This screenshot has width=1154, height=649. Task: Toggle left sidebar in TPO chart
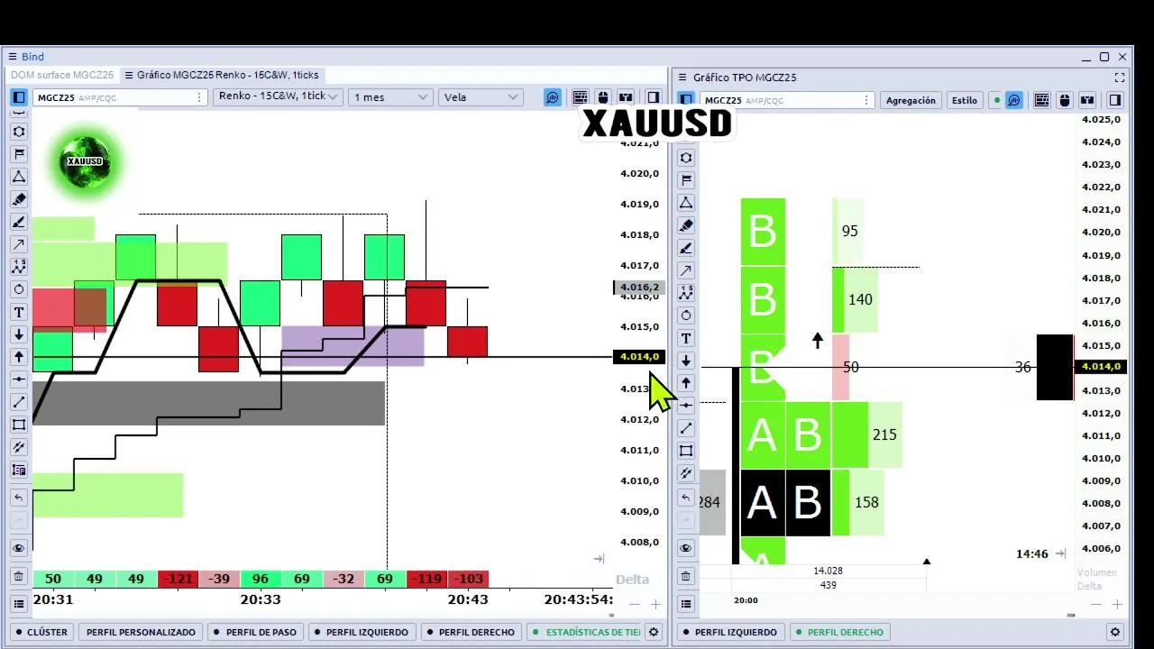coord(686,100)
